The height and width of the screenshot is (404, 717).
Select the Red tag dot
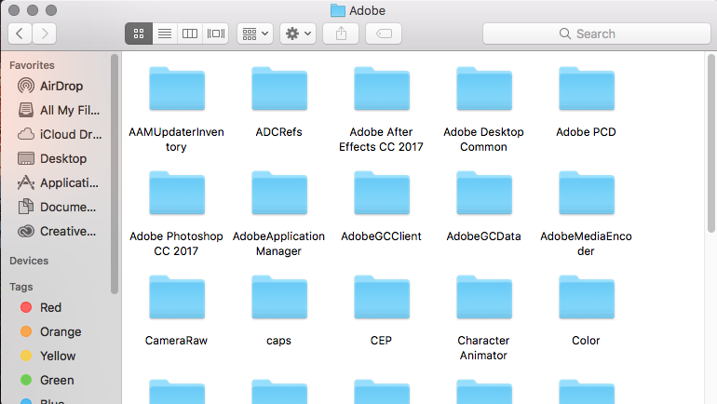tap(26, 307)
